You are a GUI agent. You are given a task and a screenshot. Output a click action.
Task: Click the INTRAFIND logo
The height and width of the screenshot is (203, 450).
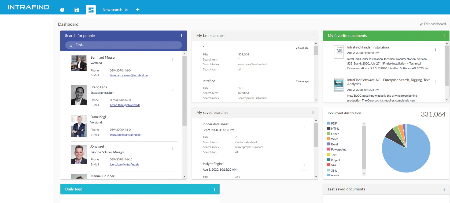tap(28, 7)
